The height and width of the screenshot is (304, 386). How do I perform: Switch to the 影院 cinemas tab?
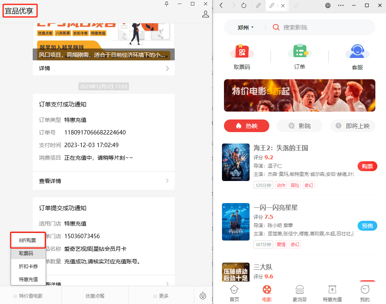[299, 126]
